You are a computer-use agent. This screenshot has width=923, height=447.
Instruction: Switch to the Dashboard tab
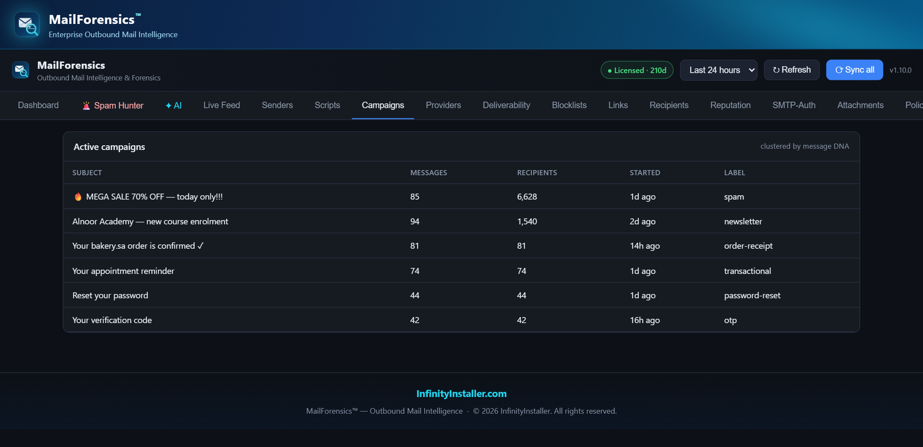[38, 105]
